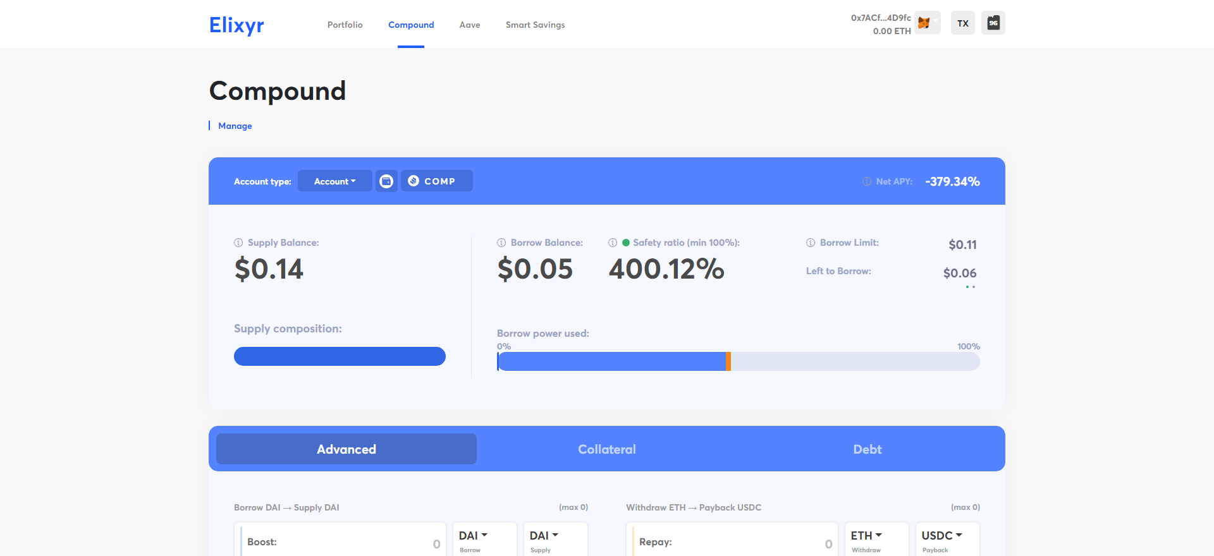Click the info icon next to Borrow Limit
Image resolution: width=1214 pixels, height=556 pixels.
point(811,243)
